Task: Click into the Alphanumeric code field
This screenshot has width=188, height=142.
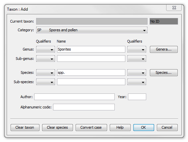Action: (x=84, y=107)
